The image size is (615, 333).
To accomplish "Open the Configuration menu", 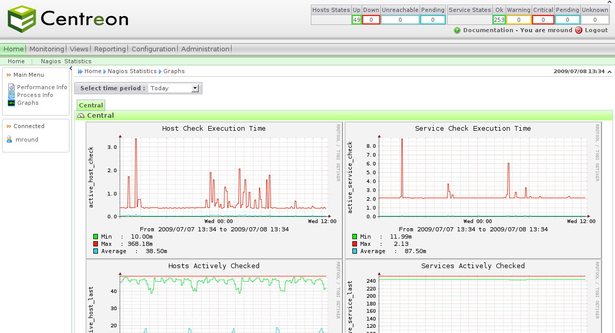I will [153, 49].
